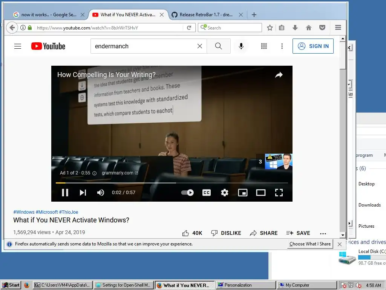Switch to Settings for Open-Shell taskbar item
Screen dimensions: 386x290
tap(124, 285)
